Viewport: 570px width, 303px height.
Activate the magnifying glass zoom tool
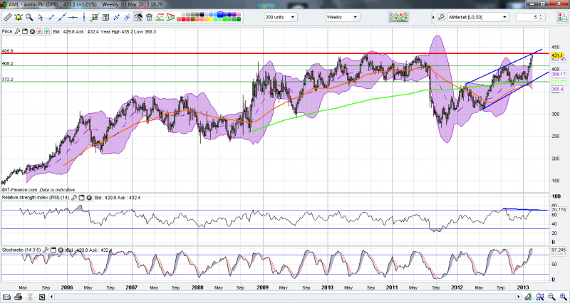[x=29, y=17]
